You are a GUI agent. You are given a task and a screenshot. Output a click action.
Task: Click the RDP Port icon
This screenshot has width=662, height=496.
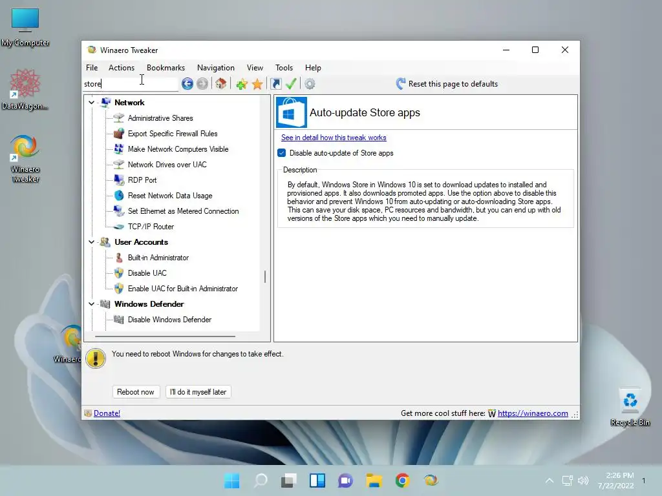(119, 180)
